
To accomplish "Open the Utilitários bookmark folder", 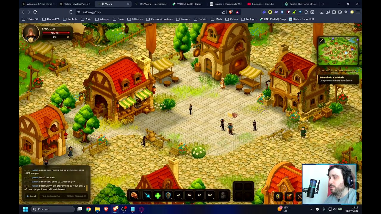I will 135,19.
